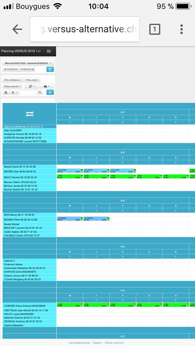Go to previous period 03/06/2018
This screenshot has width=195, height=346.
tap(11, 69)
